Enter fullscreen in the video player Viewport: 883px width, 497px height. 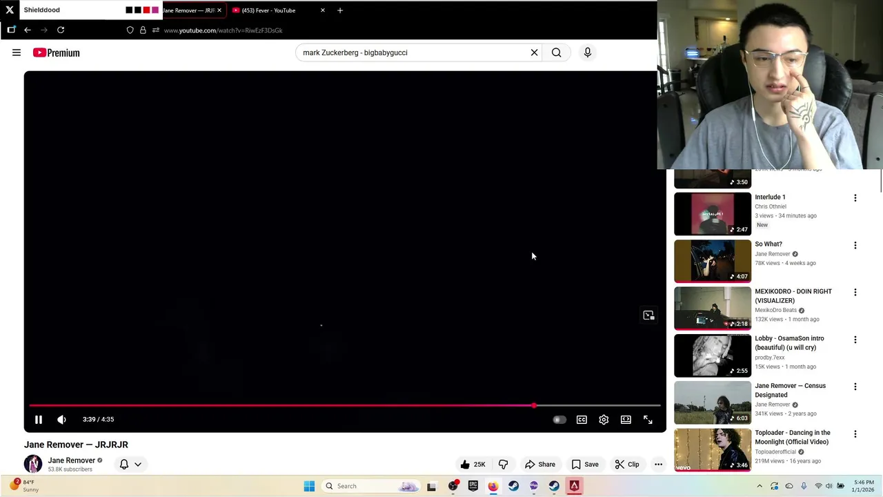(648, 420)
